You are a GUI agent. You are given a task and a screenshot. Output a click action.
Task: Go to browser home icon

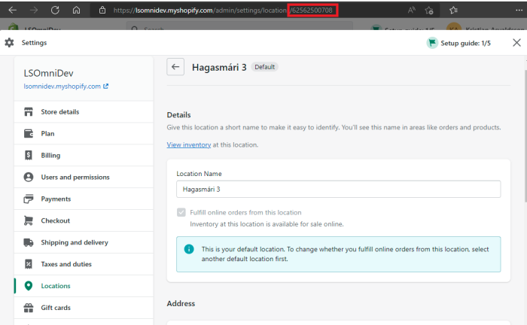point(76,11)
